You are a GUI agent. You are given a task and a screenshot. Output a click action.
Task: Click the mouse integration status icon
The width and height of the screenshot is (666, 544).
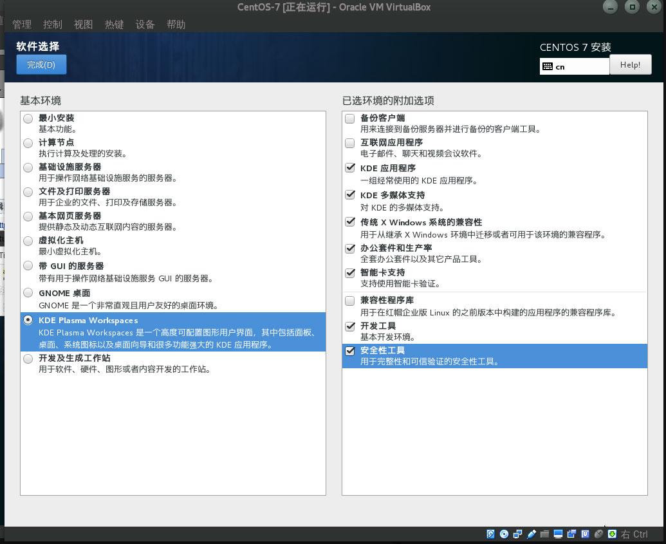pos(598,534)
